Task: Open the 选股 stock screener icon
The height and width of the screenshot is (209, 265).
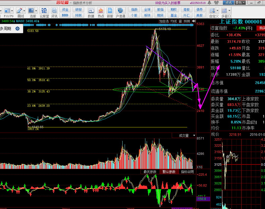Action: 31,11
